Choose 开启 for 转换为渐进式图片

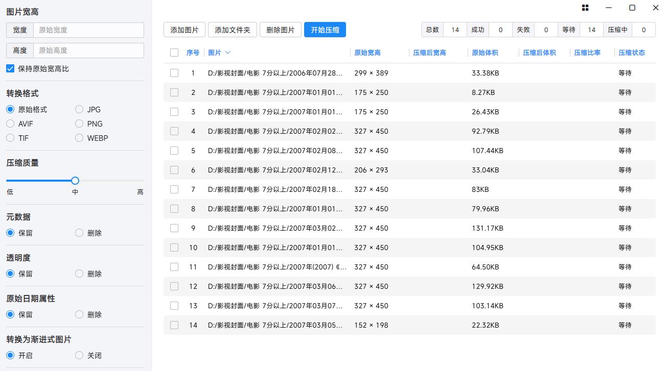(x=10, y=355)
